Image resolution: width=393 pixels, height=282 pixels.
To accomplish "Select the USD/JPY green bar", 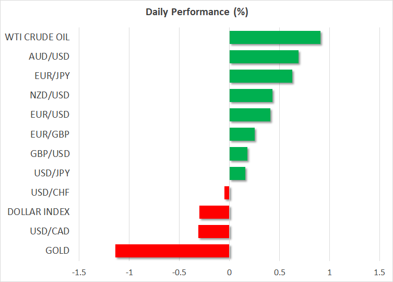I will click(237, 173).
